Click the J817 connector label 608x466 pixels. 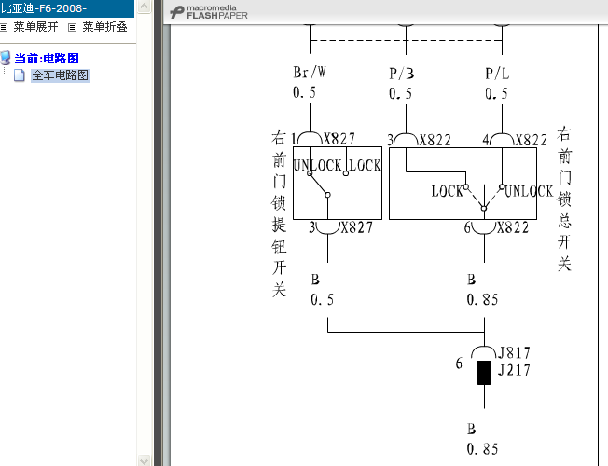[x=514, y=353]
